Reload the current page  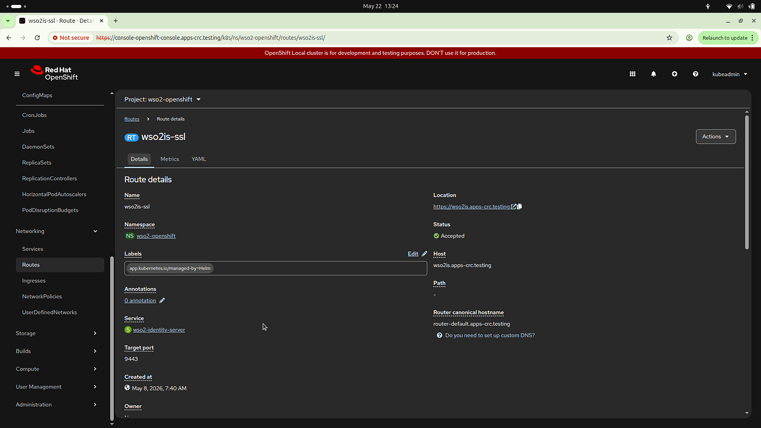point(37,37)
